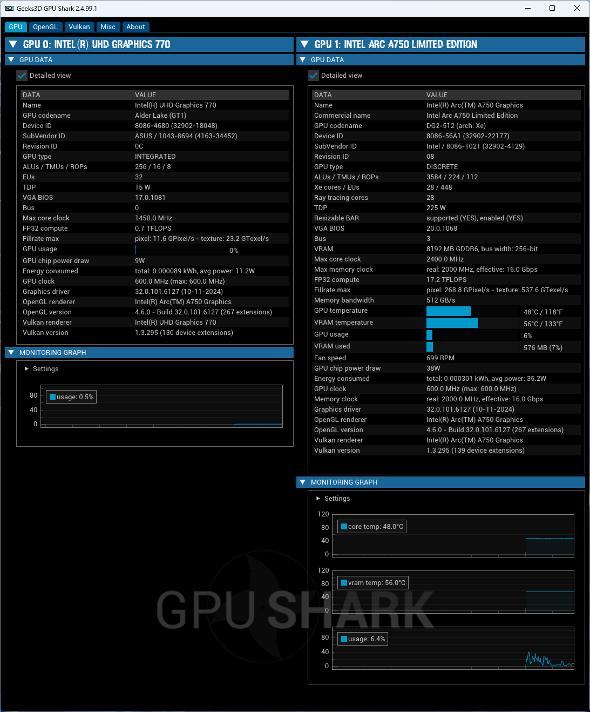The image size is (590, 712).
Task: Collapse MONITORING GRAPH section under GPU 0
Action: pyautogui.click(x=149, y=353)
